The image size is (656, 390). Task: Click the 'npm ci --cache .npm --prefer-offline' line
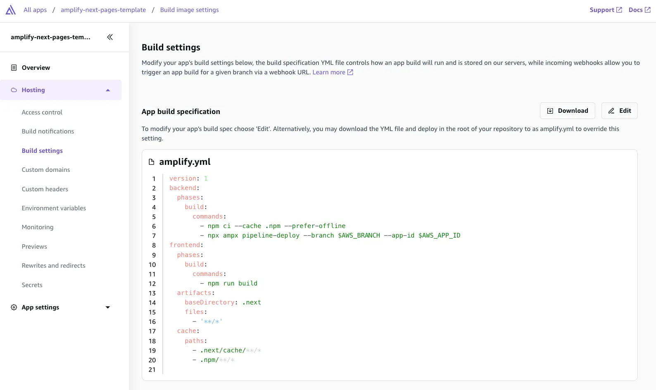(273, 226)
